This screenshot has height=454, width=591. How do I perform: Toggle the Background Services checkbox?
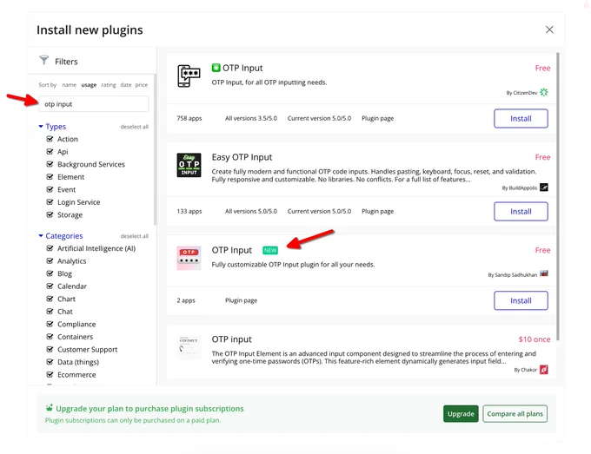point(50,164)
